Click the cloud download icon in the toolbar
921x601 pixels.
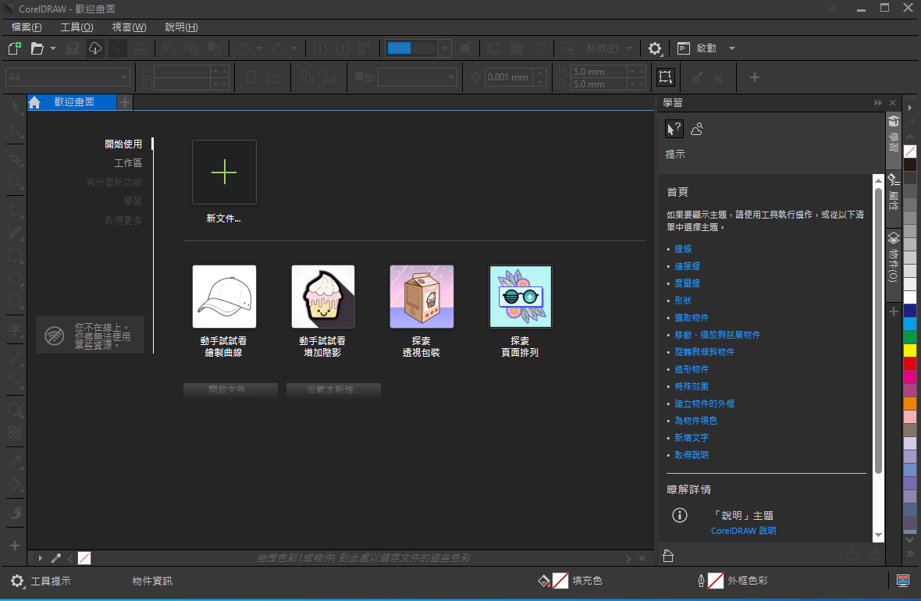[x=94, y=48]
